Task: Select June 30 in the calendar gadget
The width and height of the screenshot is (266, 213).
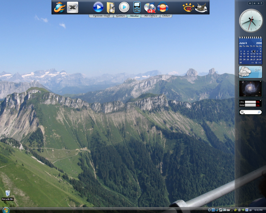Action: coord(241,63)
